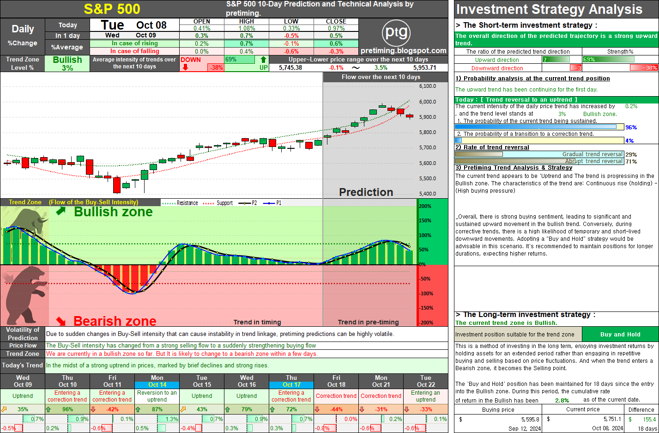Select the Mon Oct 14 column header
This screenshot has height=433, width=659.
tap(157, 381)
